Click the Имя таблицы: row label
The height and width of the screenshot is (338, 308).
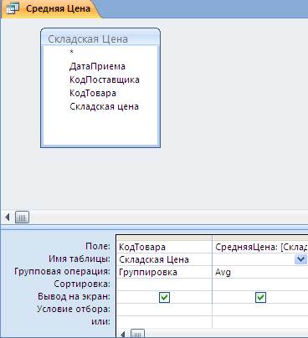[x=80, y=259]
